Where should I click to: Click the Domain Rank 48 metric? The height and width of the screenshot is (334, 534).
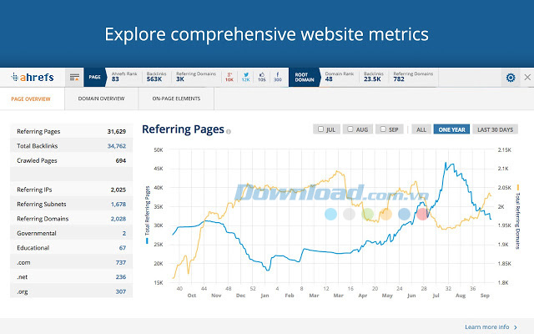click(340, 77)
